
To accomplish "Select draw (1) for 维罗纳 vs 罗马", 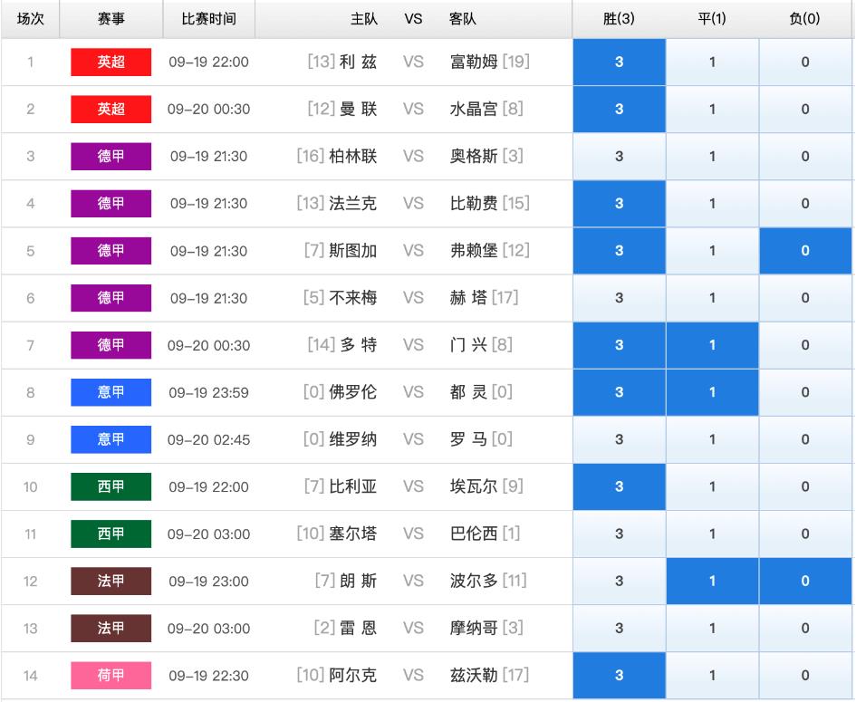I will pyautogui.click(x=712, y=439).
